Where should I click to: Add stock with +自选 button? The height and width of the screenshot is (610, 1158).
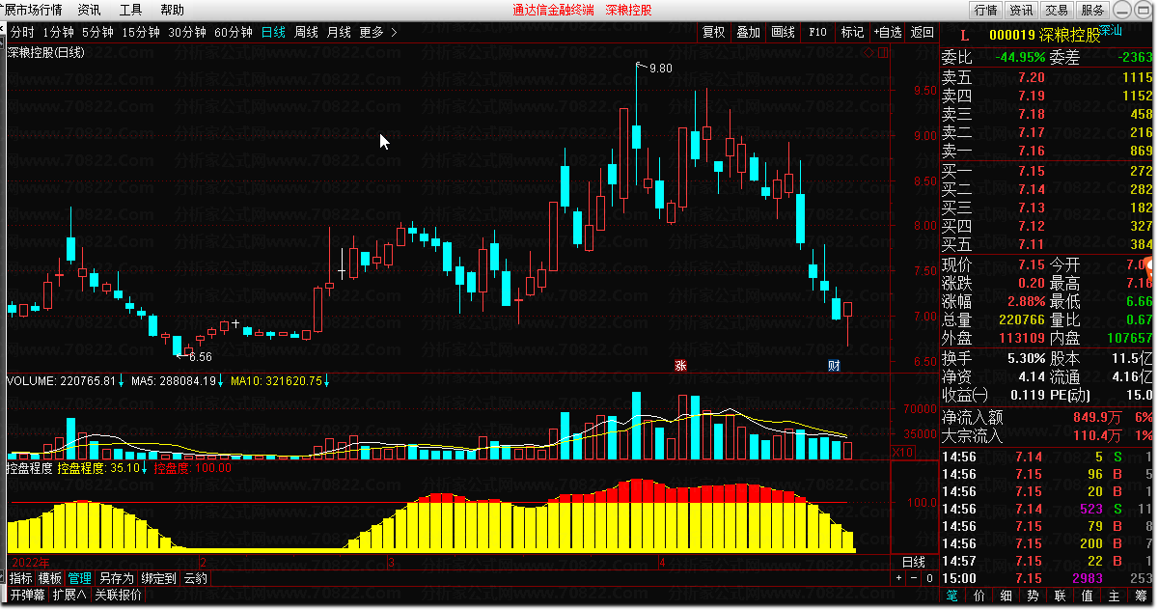[x=888, y=32]
